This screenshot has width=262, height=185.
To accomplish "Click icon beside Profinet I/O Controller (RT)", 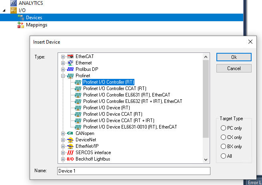I will [x=78, y=82].
